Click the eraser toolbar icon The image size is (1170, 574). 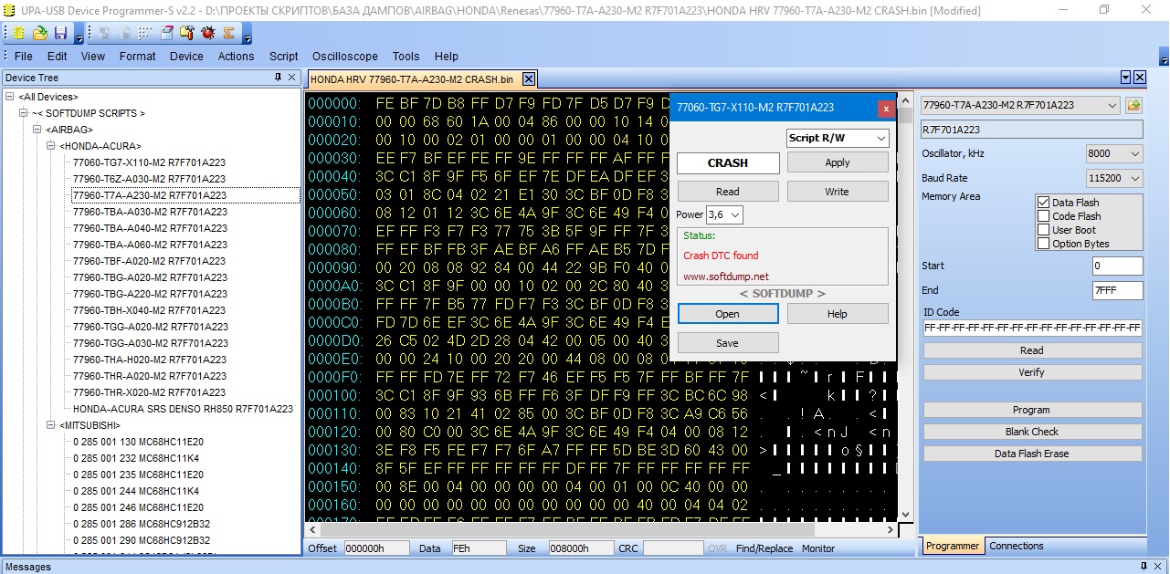[x=167, y=33]
